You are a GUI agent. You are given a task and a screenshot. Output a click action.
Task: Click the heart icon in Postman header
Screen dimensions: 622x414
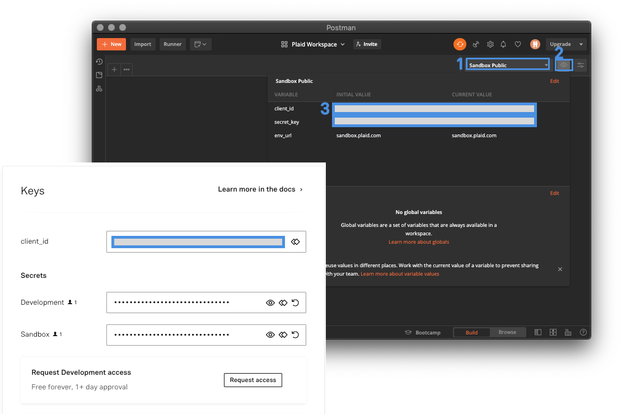[518, 44]
